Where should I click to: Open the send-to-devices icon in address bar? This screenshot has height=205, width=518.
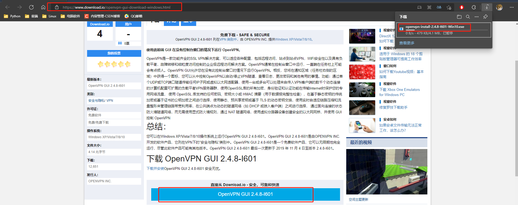pyautogui.click(x=420, y=7)
